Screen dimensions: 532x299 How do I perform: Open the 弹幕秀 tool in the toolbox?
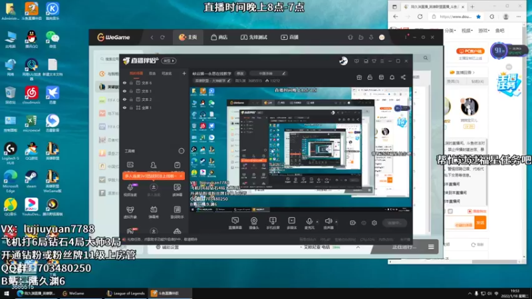[154, 212]
